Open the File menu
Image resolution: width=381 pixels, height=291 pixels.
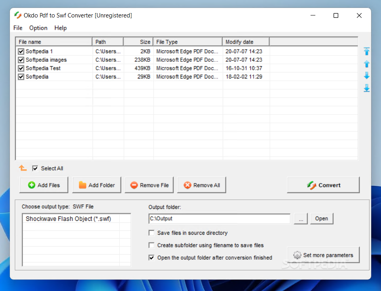18,28
